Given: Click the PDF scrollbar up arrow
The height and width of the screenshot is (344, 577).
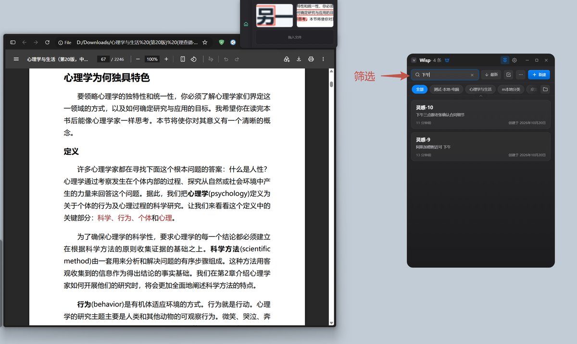Looking at the screenshot, I should coord(331,72).
